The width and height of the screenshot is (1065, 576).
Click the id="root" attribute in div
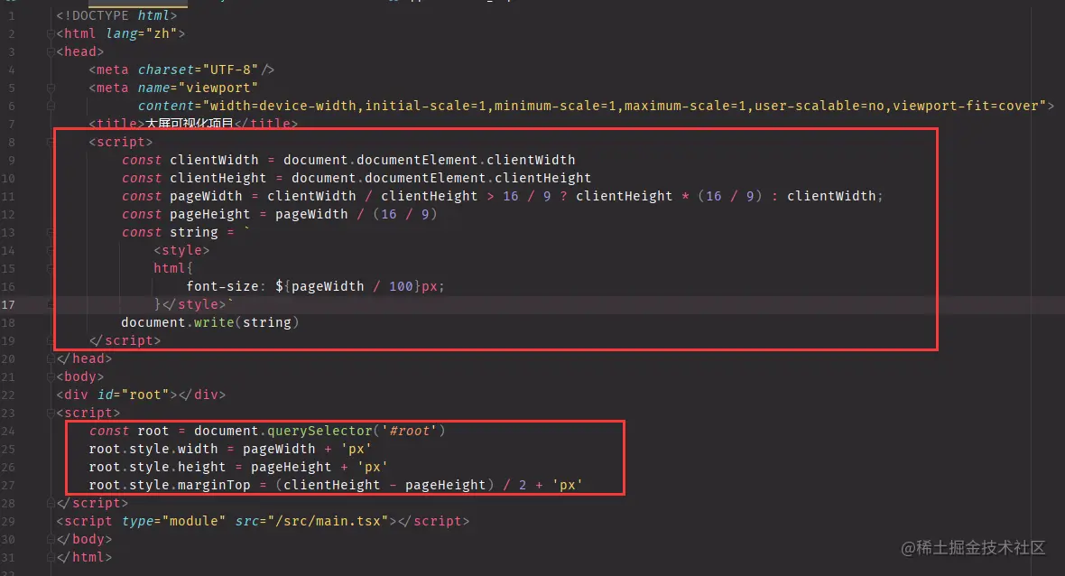134,395
